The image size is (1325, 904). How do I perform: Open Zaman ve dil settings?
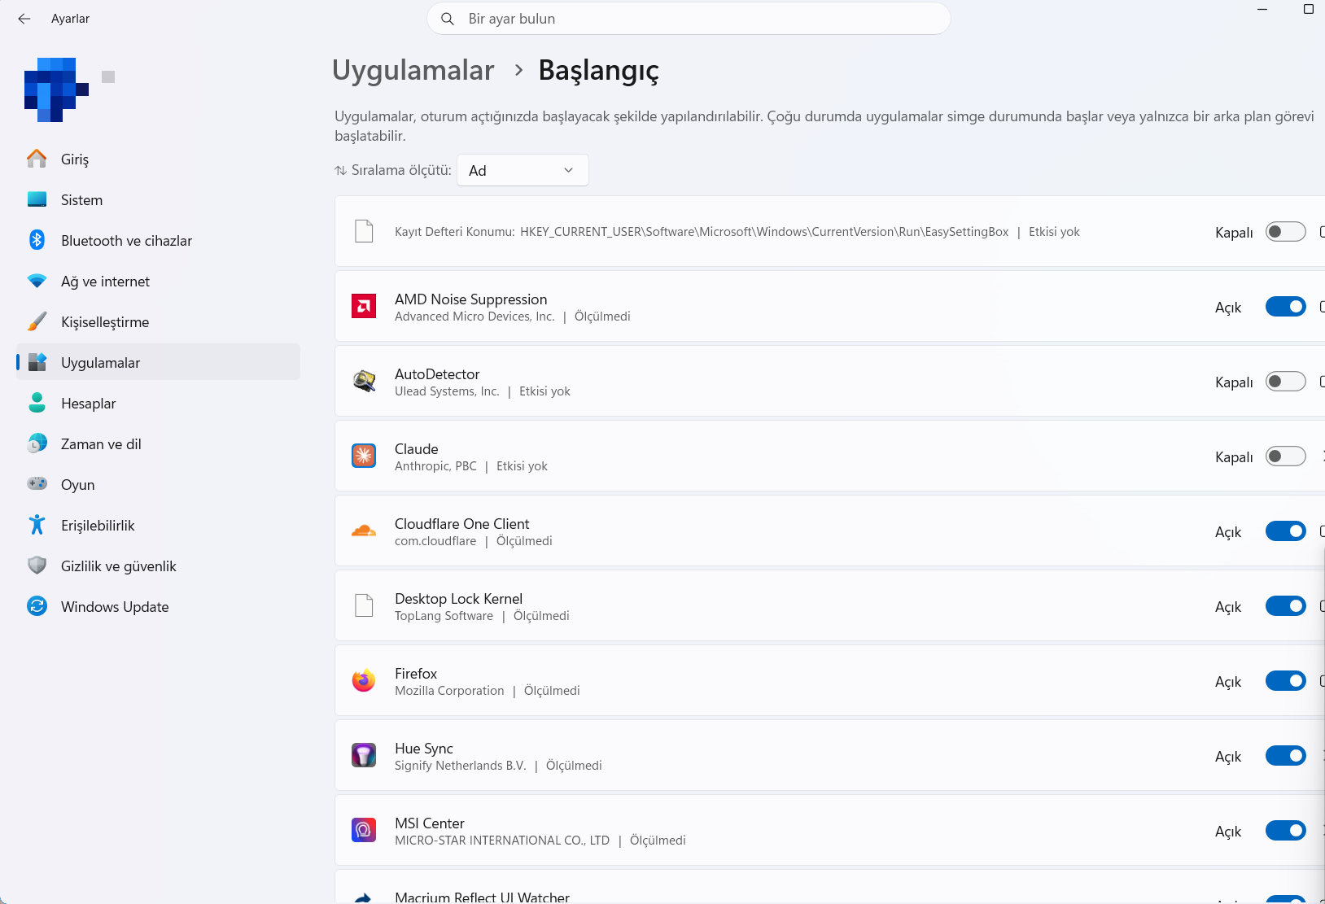(x=158, y=443)
